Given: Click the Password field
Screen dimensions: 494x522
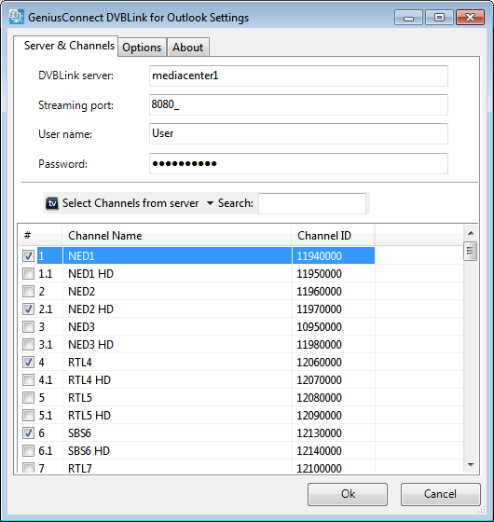Looking at the screenshot, I should pyautogui.click(x=298, y=163).
